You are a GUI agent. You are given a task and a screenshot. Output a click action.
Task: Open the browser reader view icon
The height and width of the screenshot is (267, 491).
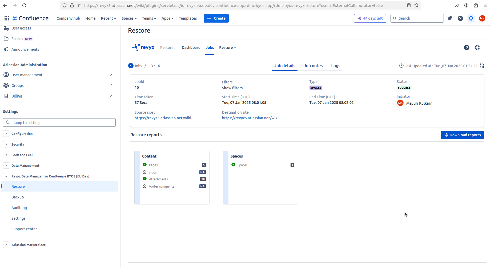[409, 5]
